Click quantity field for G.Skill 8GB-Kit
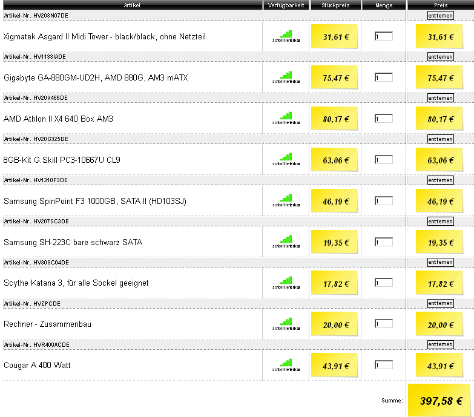Image resolution: width=474 pixels, height=417 pixels. (384, 160)
